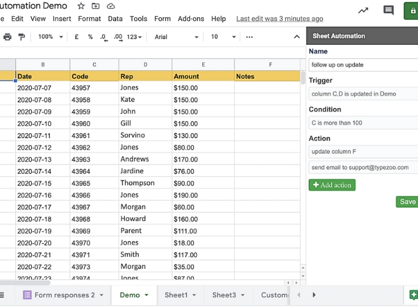418x307 pixels.
Task: Click the Name field 'follow up on update'
Action: (x=363, y=65)
